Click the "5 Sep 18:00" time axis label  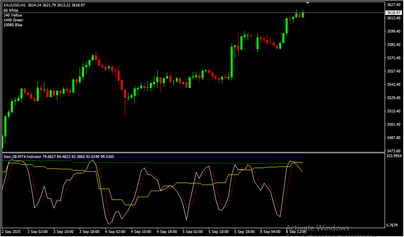[x=244, y=232]
